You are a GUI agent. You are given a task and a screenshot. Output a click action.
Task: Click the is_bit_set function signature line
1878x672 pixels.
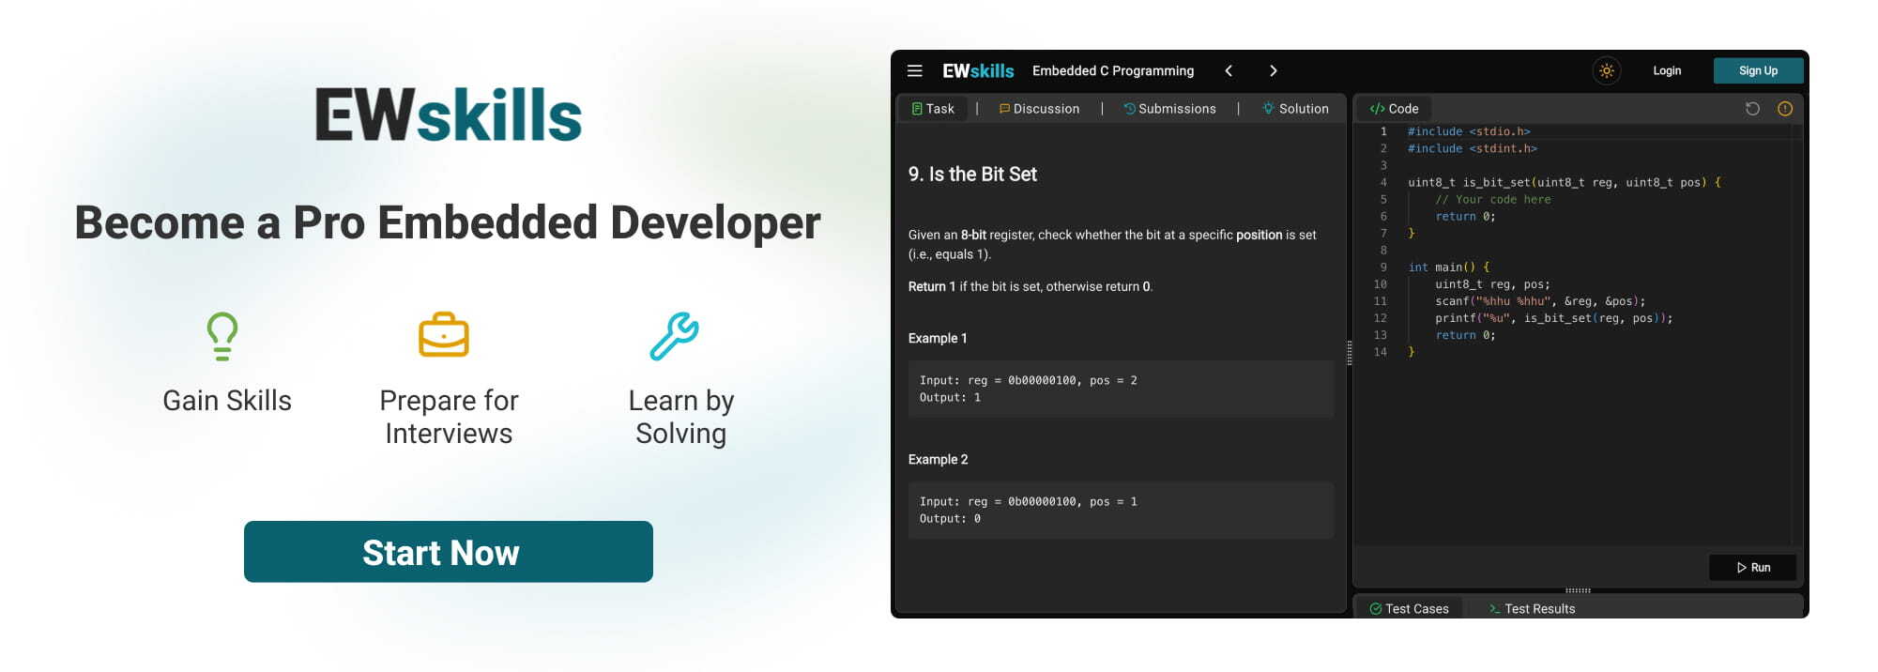tap(1564, 183)
